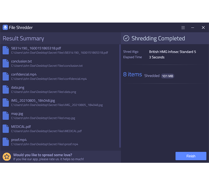The height and width of the screenshot is (185, 209).
Task: Click the confidencial.mp4 file icon
Action: [6, 76]
